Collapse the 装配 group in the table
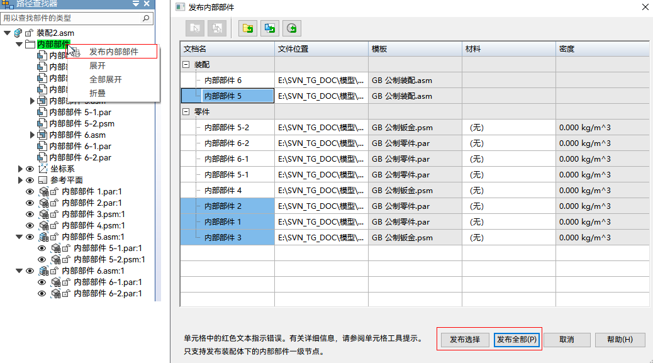 186,65
